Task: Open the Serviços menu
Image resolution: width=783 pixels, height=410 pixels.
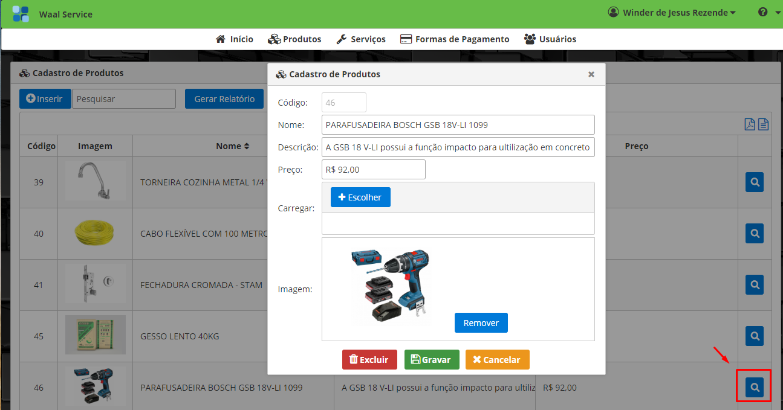Action: pos(360,39)
